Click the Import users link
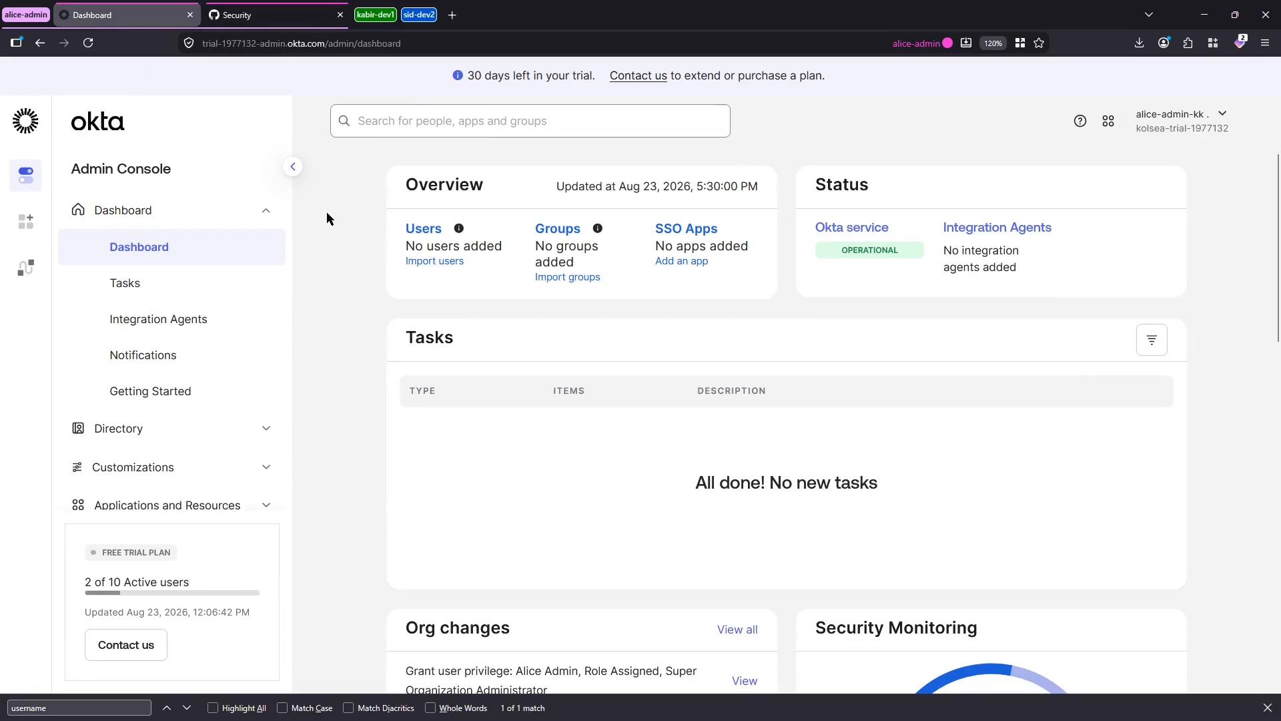 pos(434,261)
